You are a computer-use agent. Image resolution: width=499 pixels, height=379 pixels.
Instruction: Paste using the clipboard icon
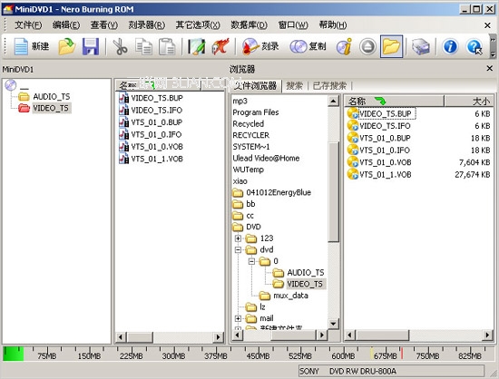point(167,46)
